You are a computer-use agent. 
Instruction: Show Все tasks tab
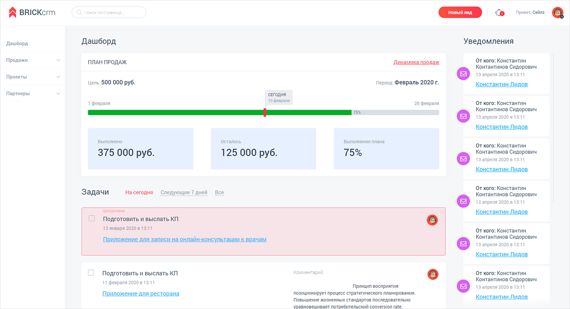coord(219,192)
